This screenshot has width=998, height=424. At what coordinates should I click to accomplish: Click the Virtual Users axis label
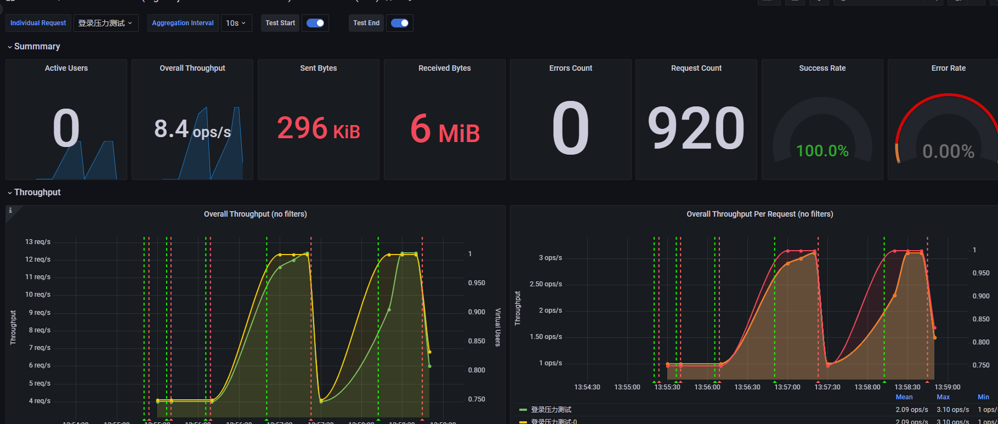tap(498, 327)
